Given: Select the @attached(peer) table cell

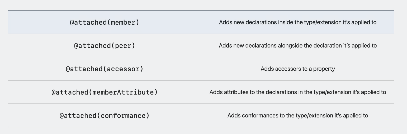Looking at the screenshot, I should [x=105, y=45].
